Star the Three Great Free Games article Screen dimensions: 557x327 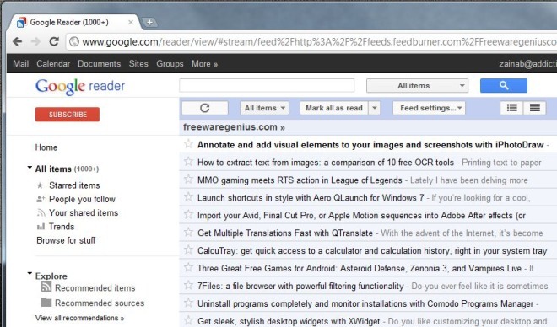click(188, 267)
